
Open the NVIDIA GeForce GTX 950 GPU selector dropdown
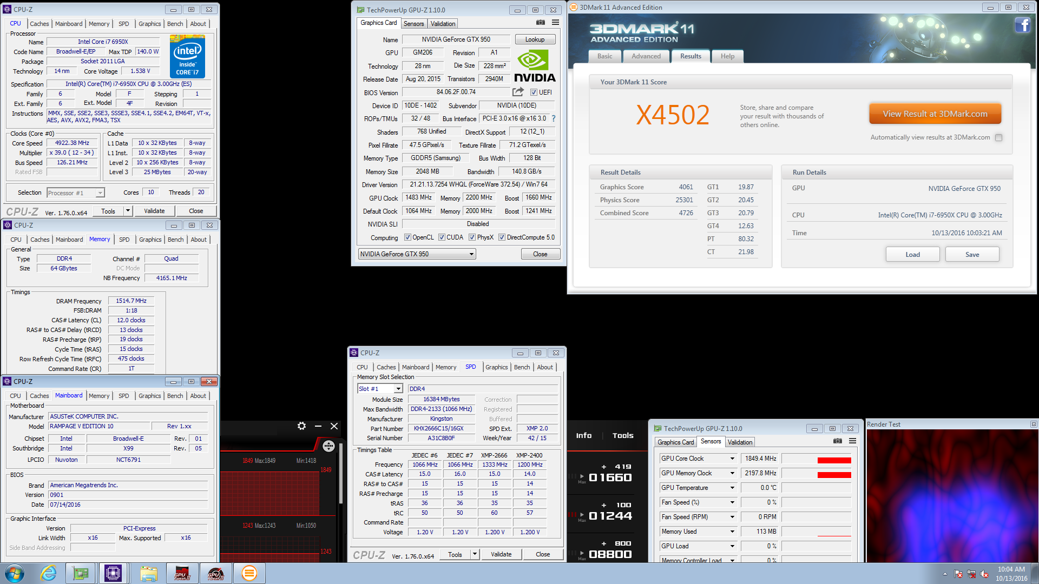pyautogui.click(x=417, y=254)
